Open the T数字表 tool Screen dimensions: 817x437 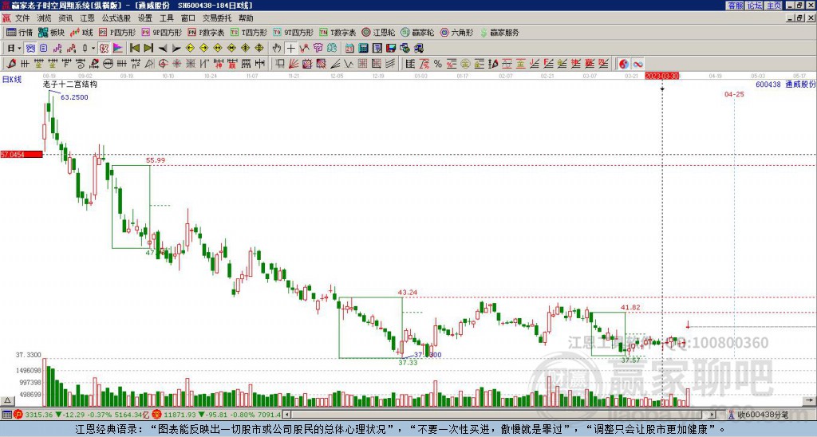pos(337,32)
